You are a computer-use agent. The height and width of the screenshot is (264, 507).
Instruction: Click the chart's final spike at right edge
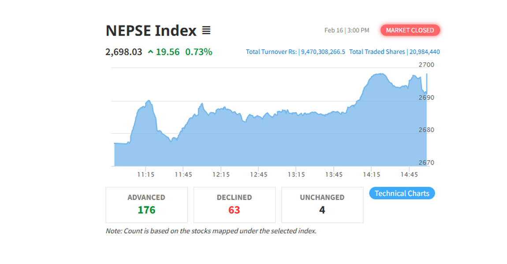[x=426, y=81]
